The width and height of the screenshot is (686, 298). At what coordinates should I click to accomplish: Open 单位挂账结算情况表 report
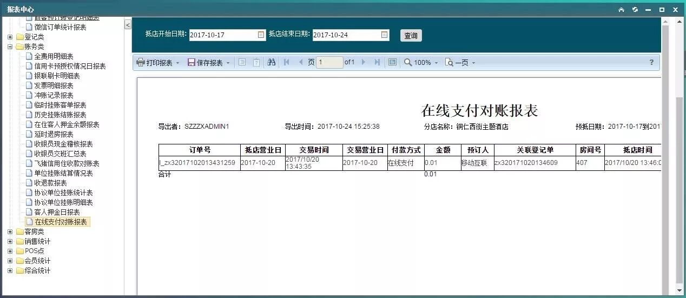(63, 173)
